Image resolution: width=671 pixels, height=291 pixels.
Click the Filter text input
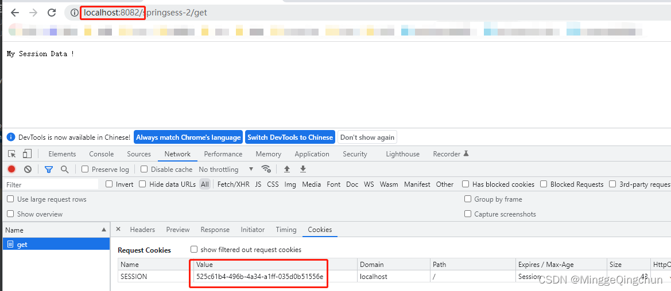51,184
